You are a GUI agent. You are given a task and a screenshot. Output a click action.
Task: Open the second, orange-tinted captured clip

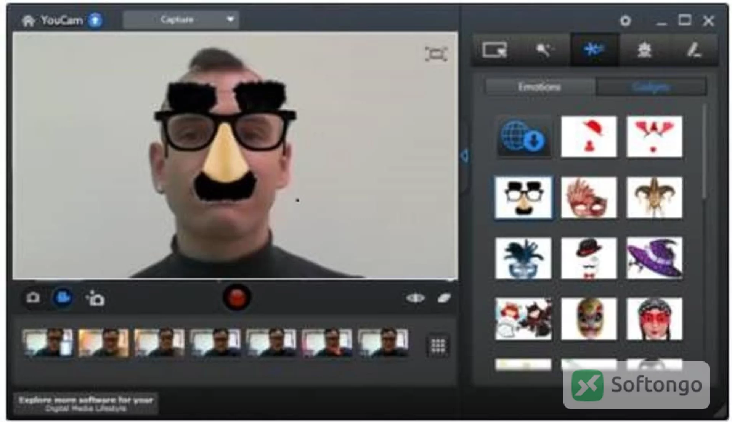104,343
